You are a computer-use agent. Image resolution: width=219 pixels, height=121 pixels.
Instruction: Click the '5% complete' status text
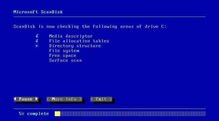click(34, 114)
